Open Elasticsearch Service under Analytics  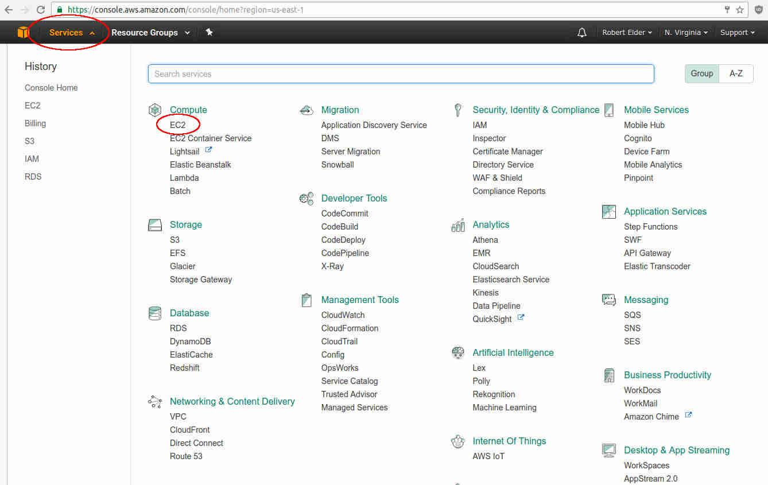[x=511, y=280]
